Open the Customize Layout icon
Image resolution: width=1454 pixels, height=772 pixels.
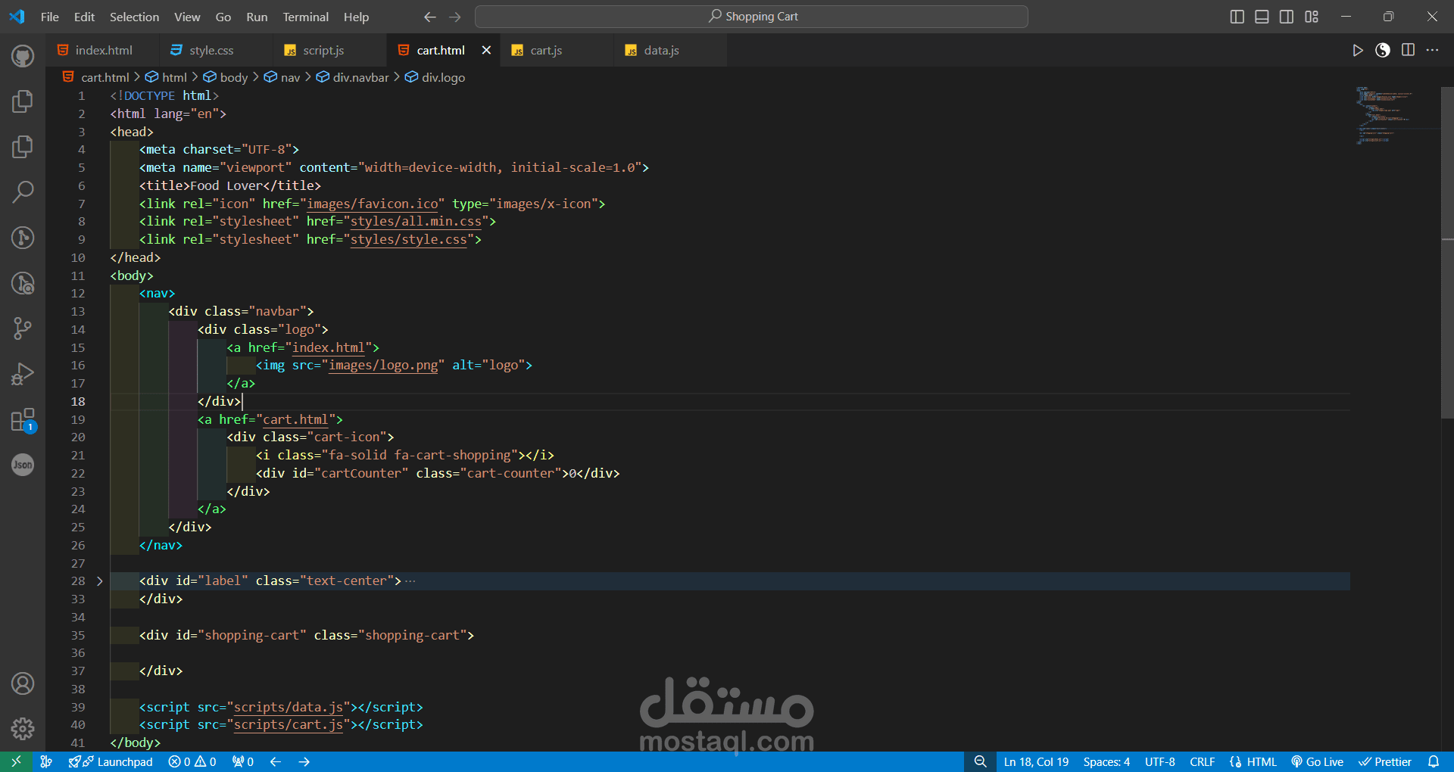(x=1312, y=17)
